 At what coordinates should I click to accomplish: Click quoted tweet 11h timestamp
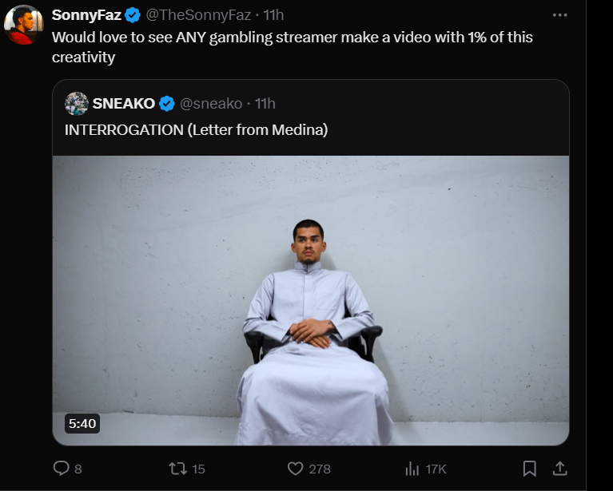[265, 104]
